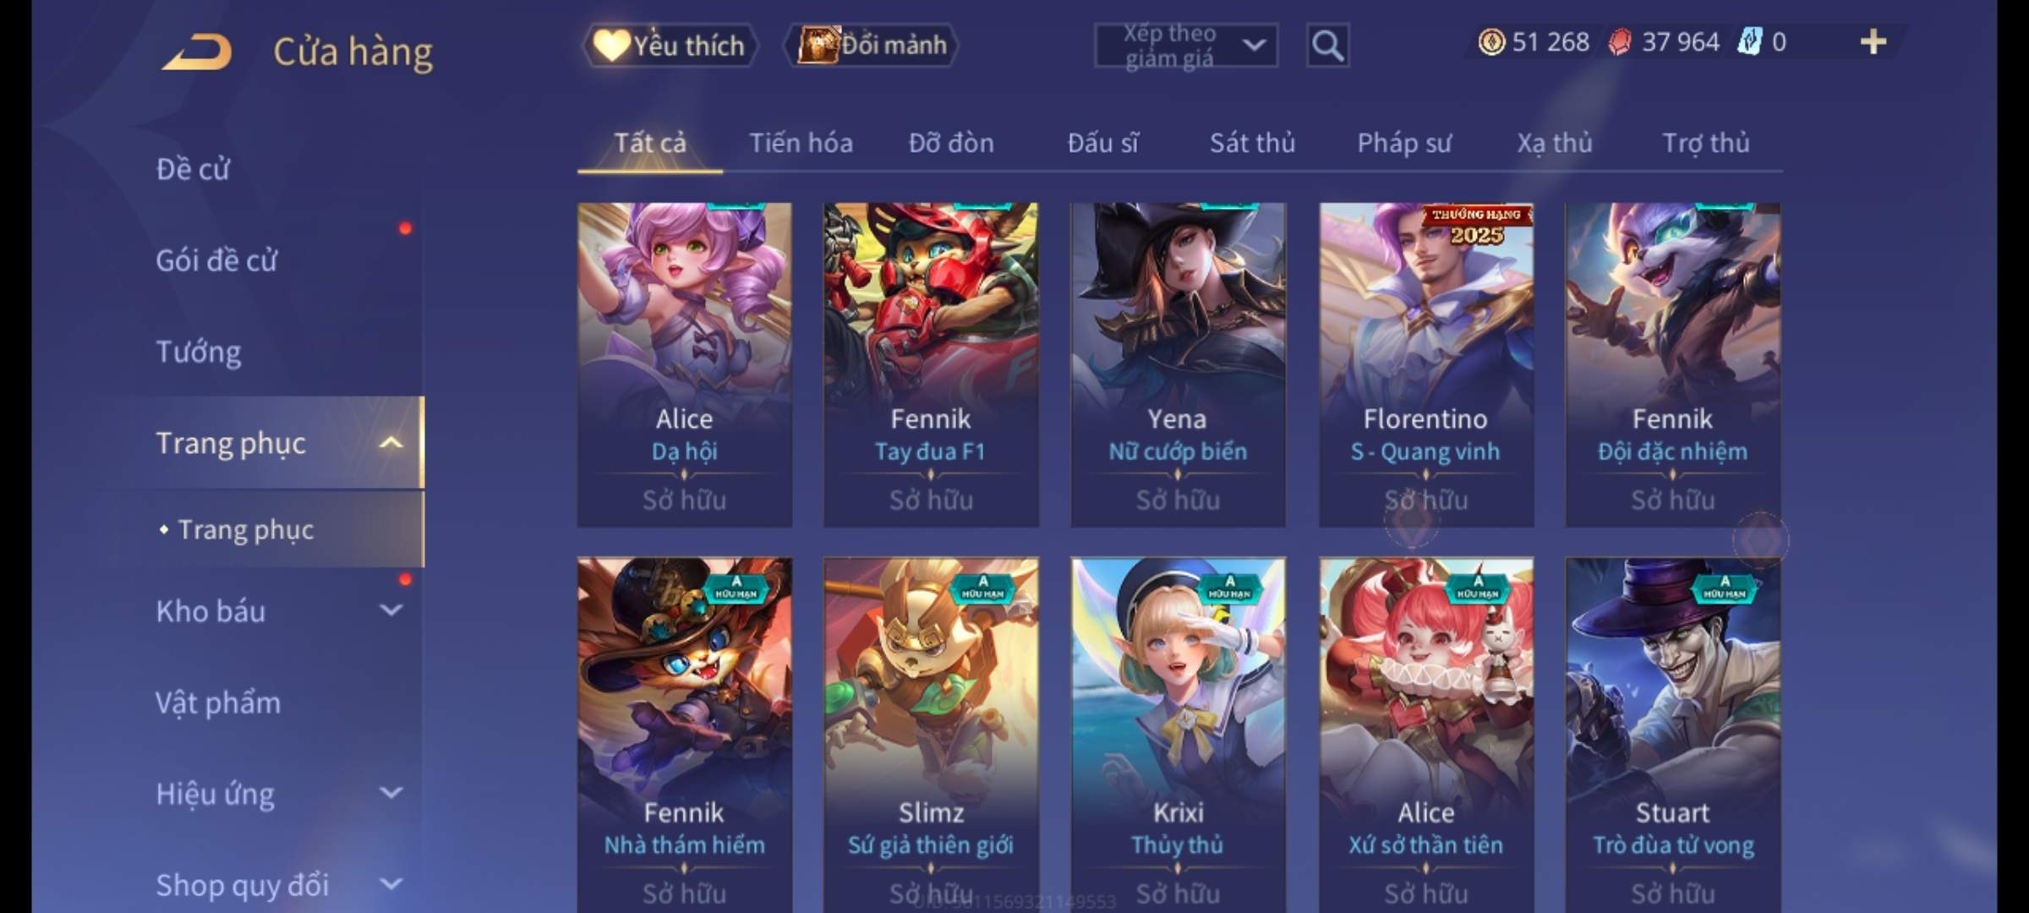This screenshot has height=913, width=2029.
Task: Select the Tiến hóa tab
Action: click(x=801, y=143)
